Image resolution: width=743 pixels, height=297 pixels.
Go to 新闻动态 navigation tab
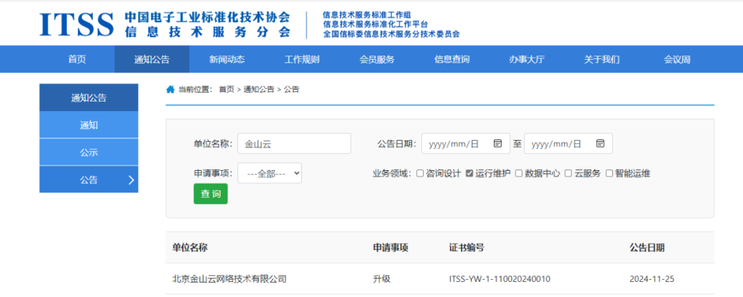227,60
